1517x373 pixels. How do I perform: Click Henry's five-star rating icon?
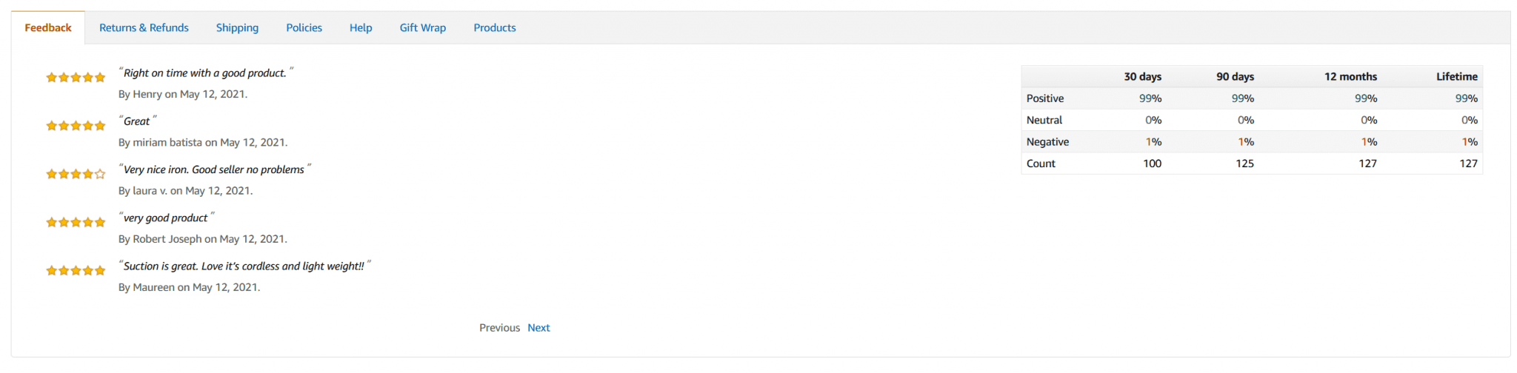[x=76, y=77]
